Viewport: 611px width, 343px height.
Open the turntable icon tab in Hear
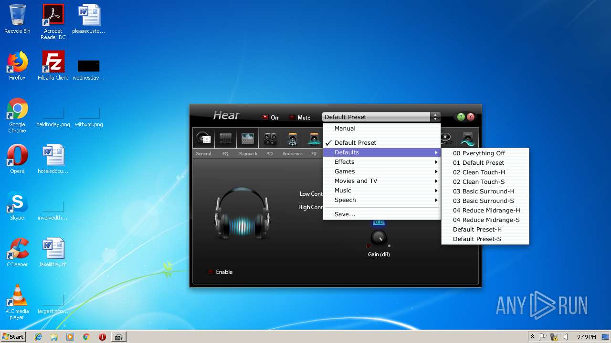[446, 139]
